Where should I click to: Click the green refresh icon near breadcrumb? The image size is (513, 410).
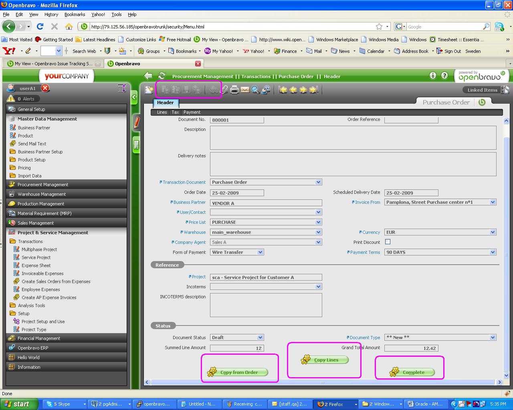tap(162, 76)
